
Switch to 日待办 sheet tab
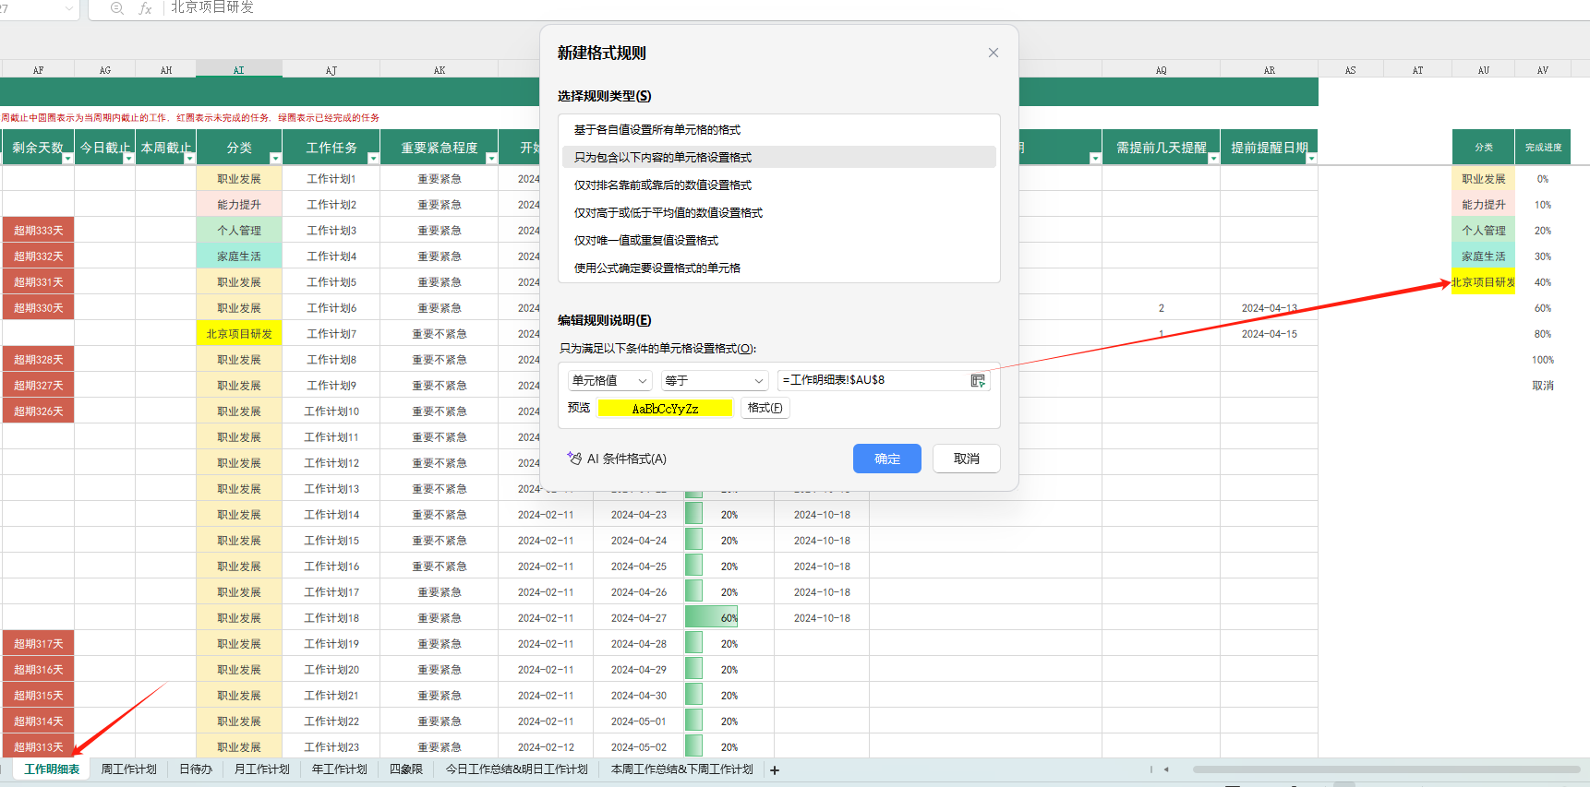coord(195,769)
